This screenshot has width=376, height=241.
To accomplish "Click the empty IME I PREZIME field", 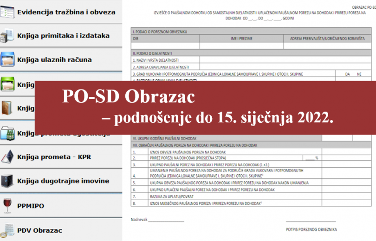I will pos(241,45).
